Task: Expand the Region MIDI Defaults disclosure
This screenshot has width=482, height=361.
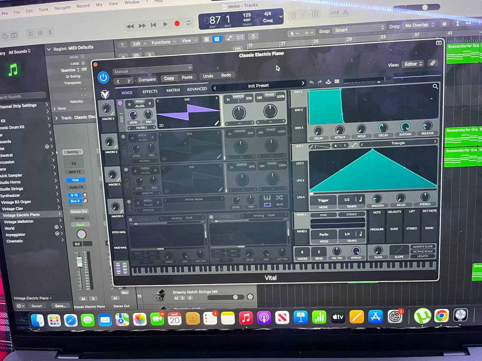Action: pos(49,49)
